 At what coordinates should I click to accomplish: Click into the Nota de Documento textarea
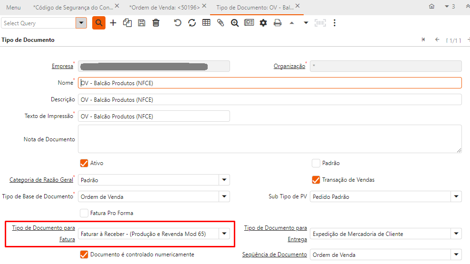(270, 139)
